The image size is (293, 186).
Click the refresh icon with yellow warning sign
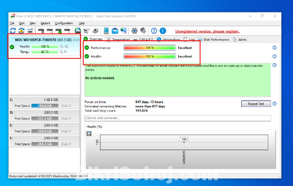click(22, 31)
